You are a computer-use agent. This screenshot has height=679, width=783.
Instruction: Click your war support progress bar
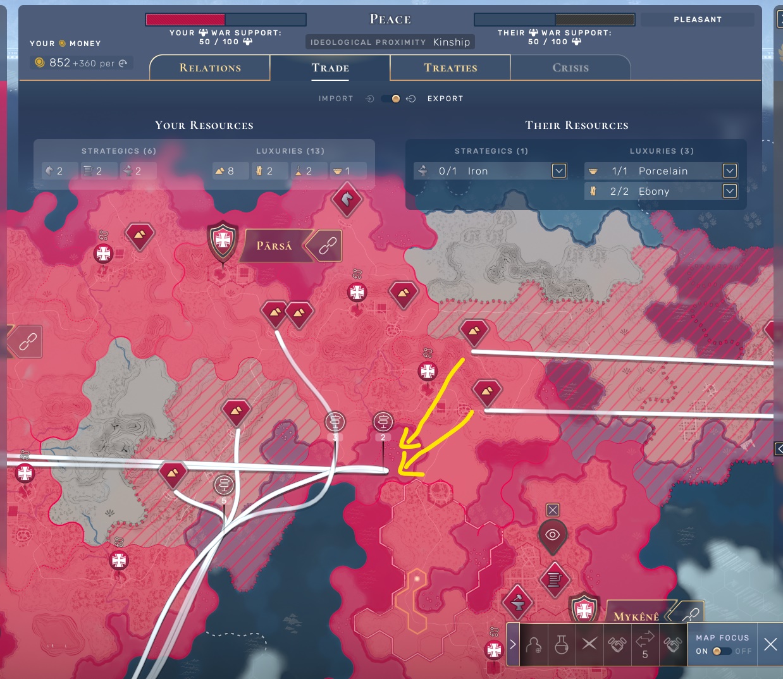coord(226,20)
